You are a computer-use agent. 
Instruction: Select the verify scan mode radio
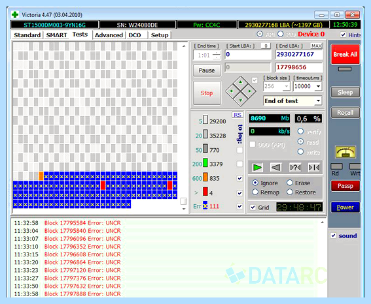click(x=300, y=131)
